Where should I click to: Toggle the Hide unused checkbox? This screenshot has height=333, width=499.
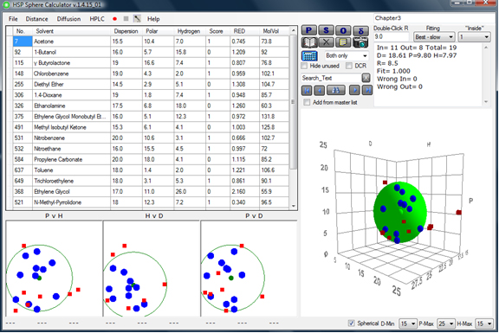click(305, 66)
